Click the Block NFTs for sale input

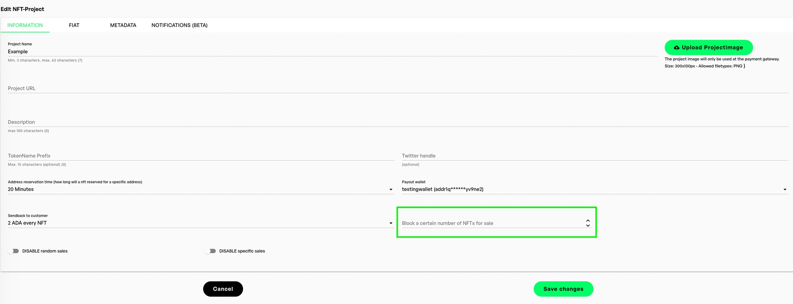click(x=492, y=223)
